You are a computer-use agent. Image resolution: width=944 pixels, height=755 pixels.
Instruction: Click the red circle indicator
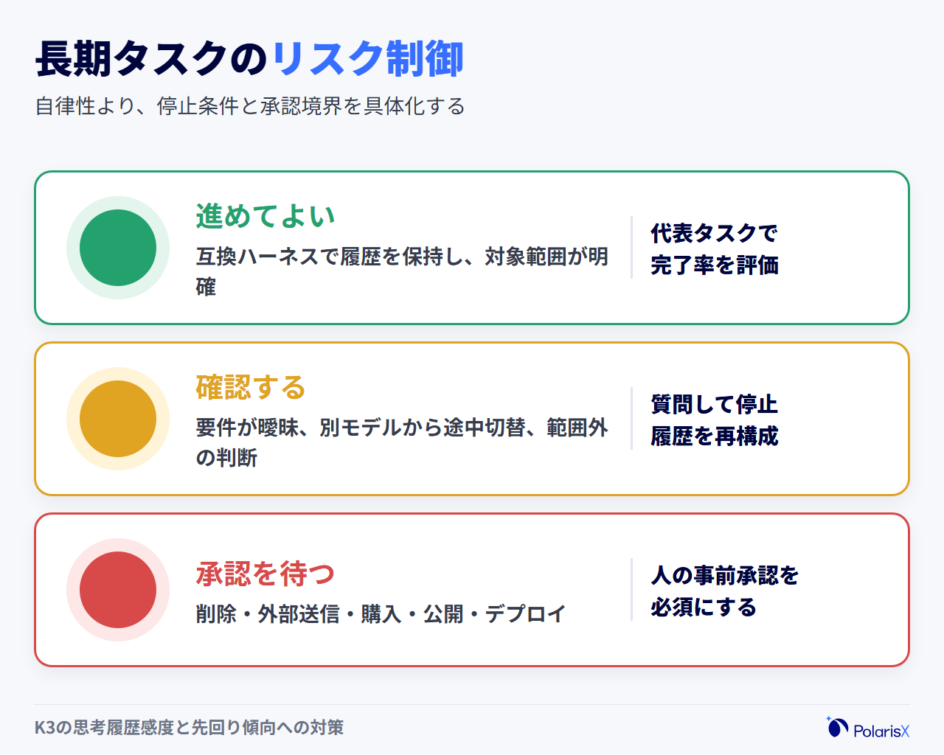click(118, 590)
